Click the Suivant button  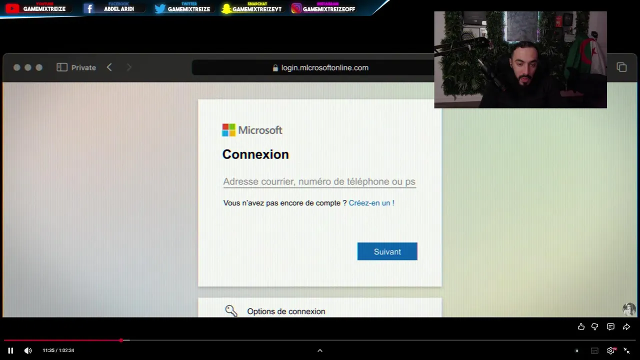pos(387,251)
